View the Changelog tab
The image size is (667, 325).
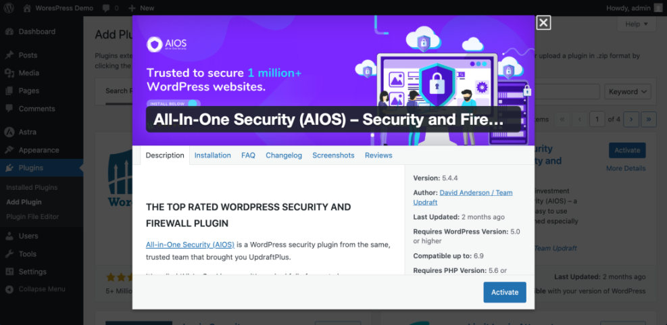pyautogui.click(x=284, y=155)
